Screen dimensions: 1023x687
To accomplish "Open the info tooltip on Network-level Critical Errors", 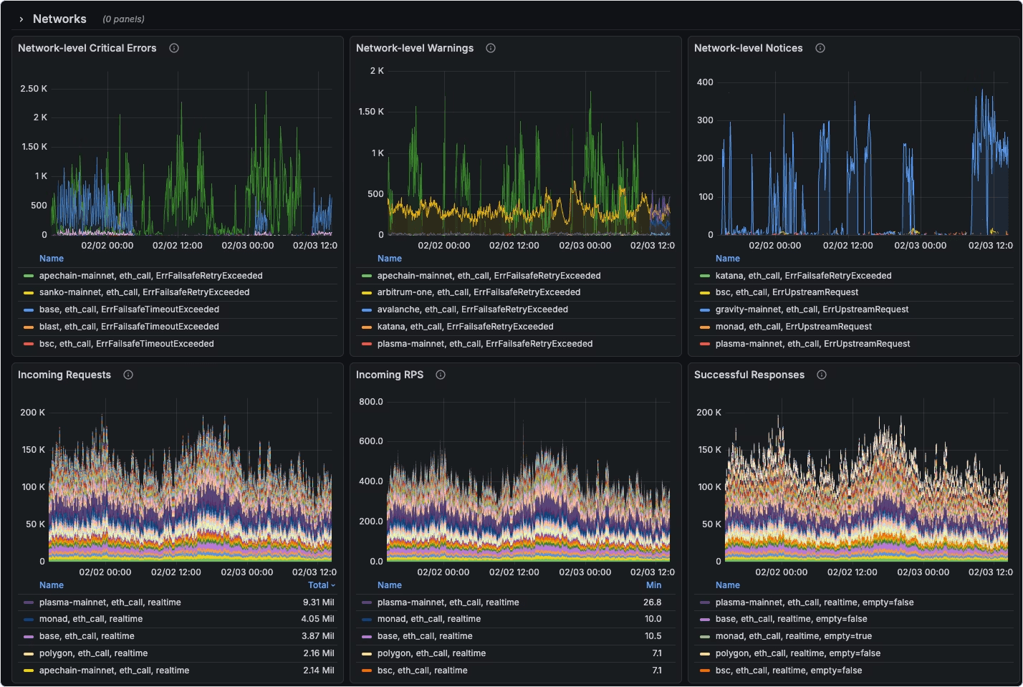I will tap(173, 48).
